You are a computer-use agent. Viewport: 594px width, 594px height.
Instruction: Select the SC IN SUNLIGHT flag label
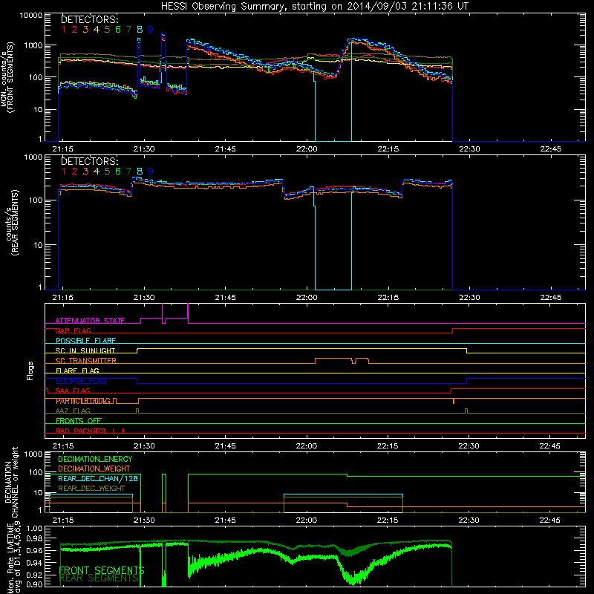(x=85, y=350)
